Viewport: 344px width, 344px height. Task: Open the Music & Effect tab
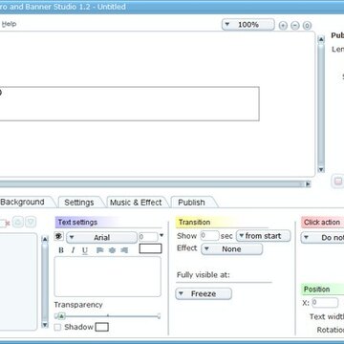[136, 203]
